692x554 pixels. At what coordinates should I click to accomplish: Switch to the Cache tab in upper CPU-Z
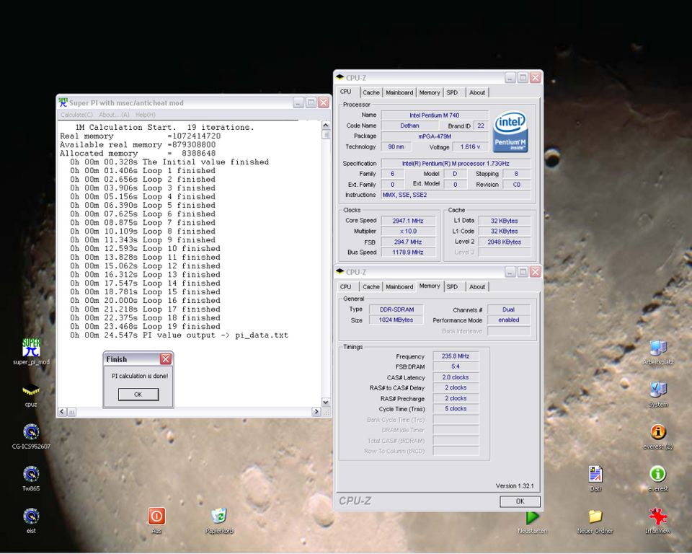tap(371, 93)
